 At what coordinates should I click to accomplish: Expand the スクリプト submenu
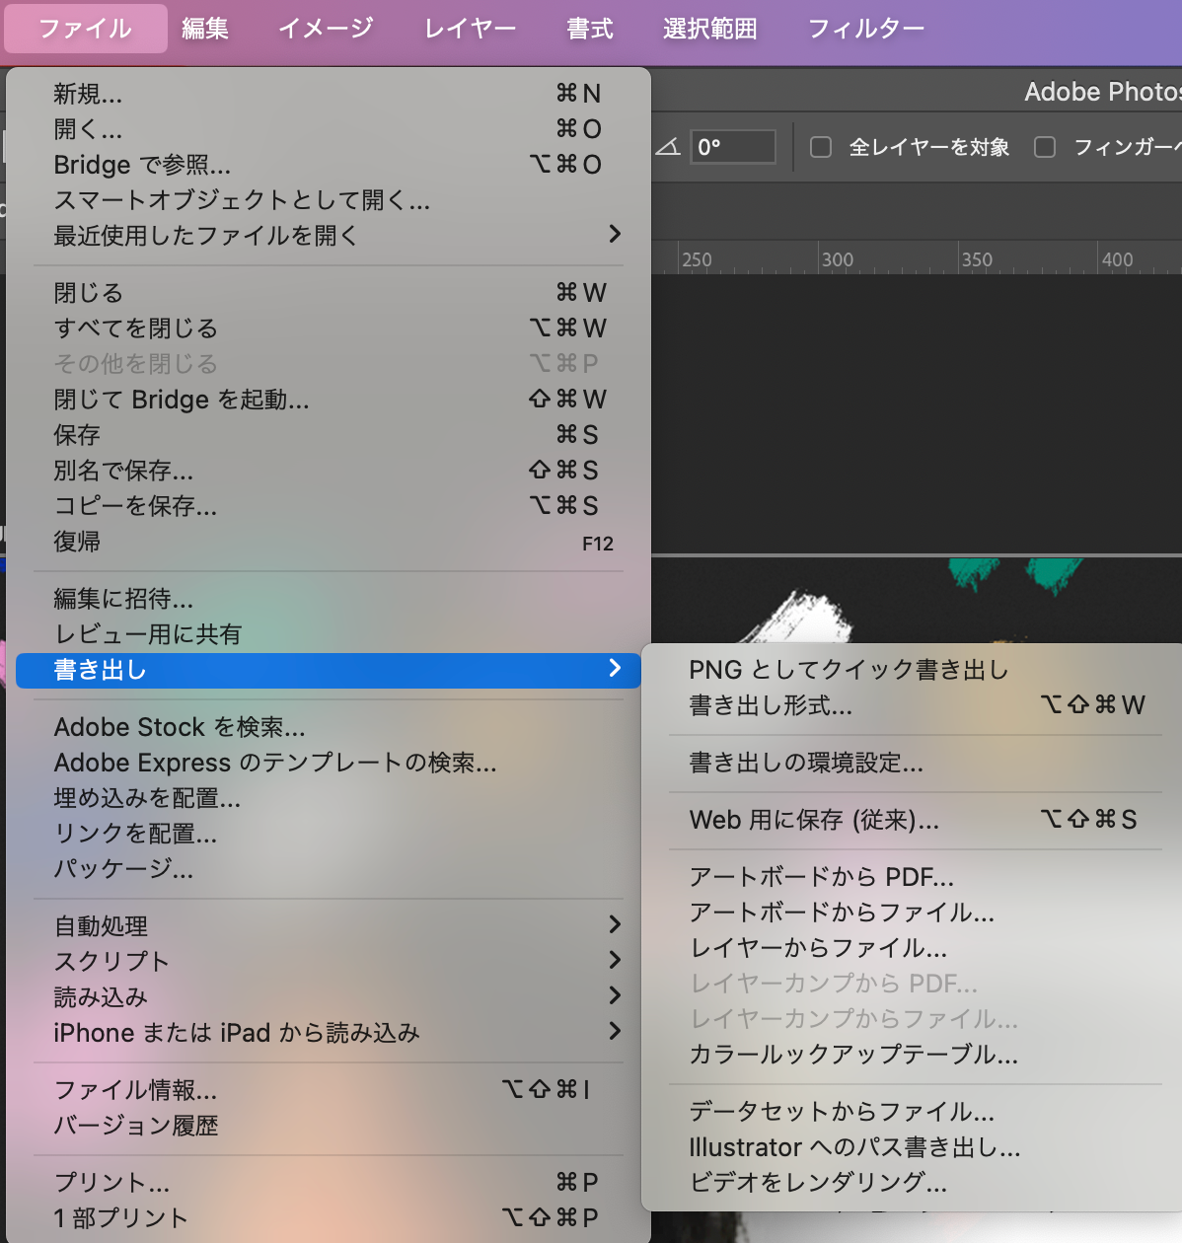(x=110, y=962)
